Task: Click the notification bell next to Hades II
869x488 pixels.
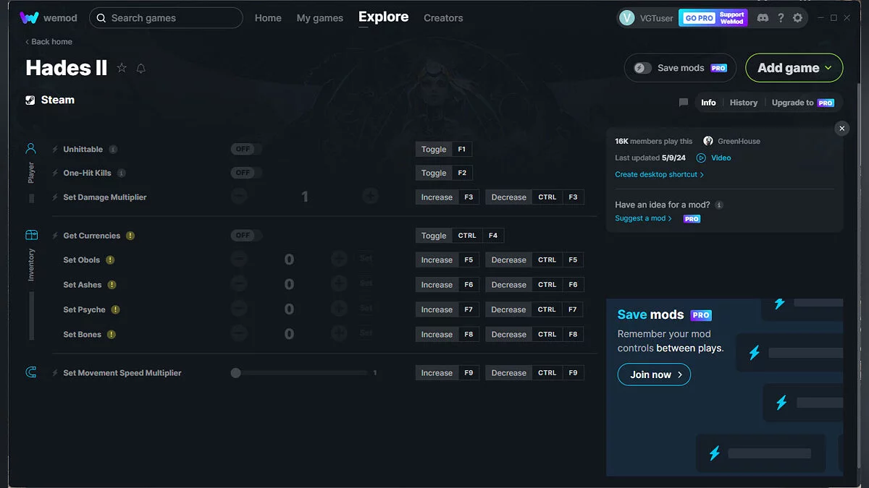Action: (x=141, y=68)
